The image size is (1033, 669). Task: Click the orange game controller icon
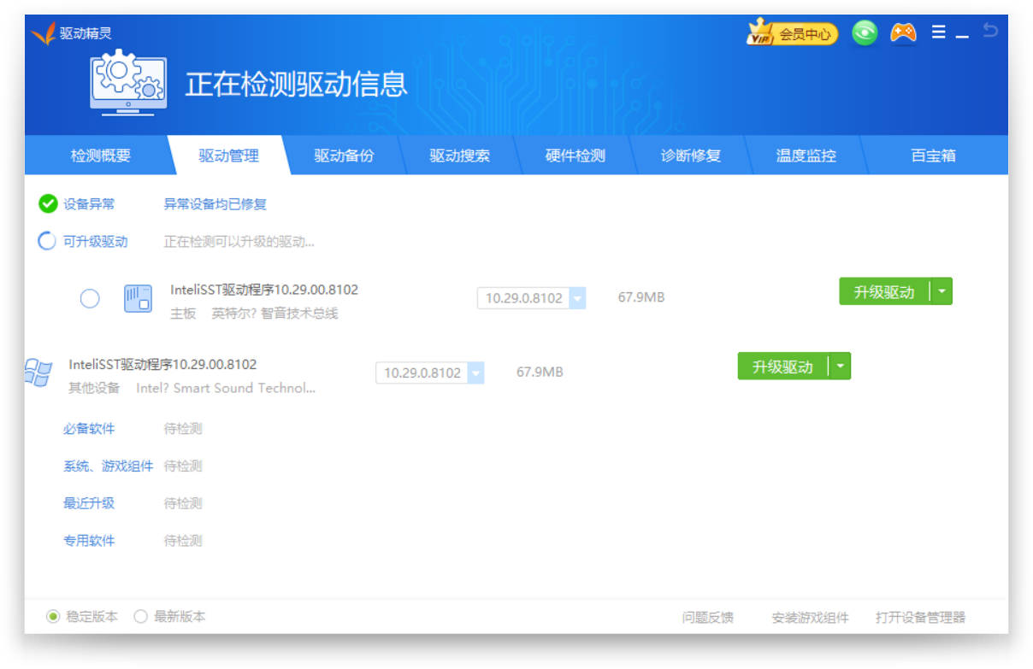[903, 33]
